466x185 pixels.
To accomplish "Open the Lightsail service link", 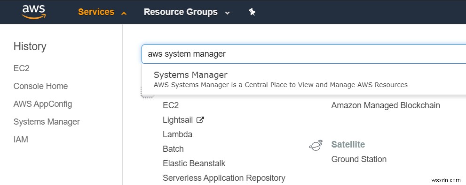I will pos(178,120).
